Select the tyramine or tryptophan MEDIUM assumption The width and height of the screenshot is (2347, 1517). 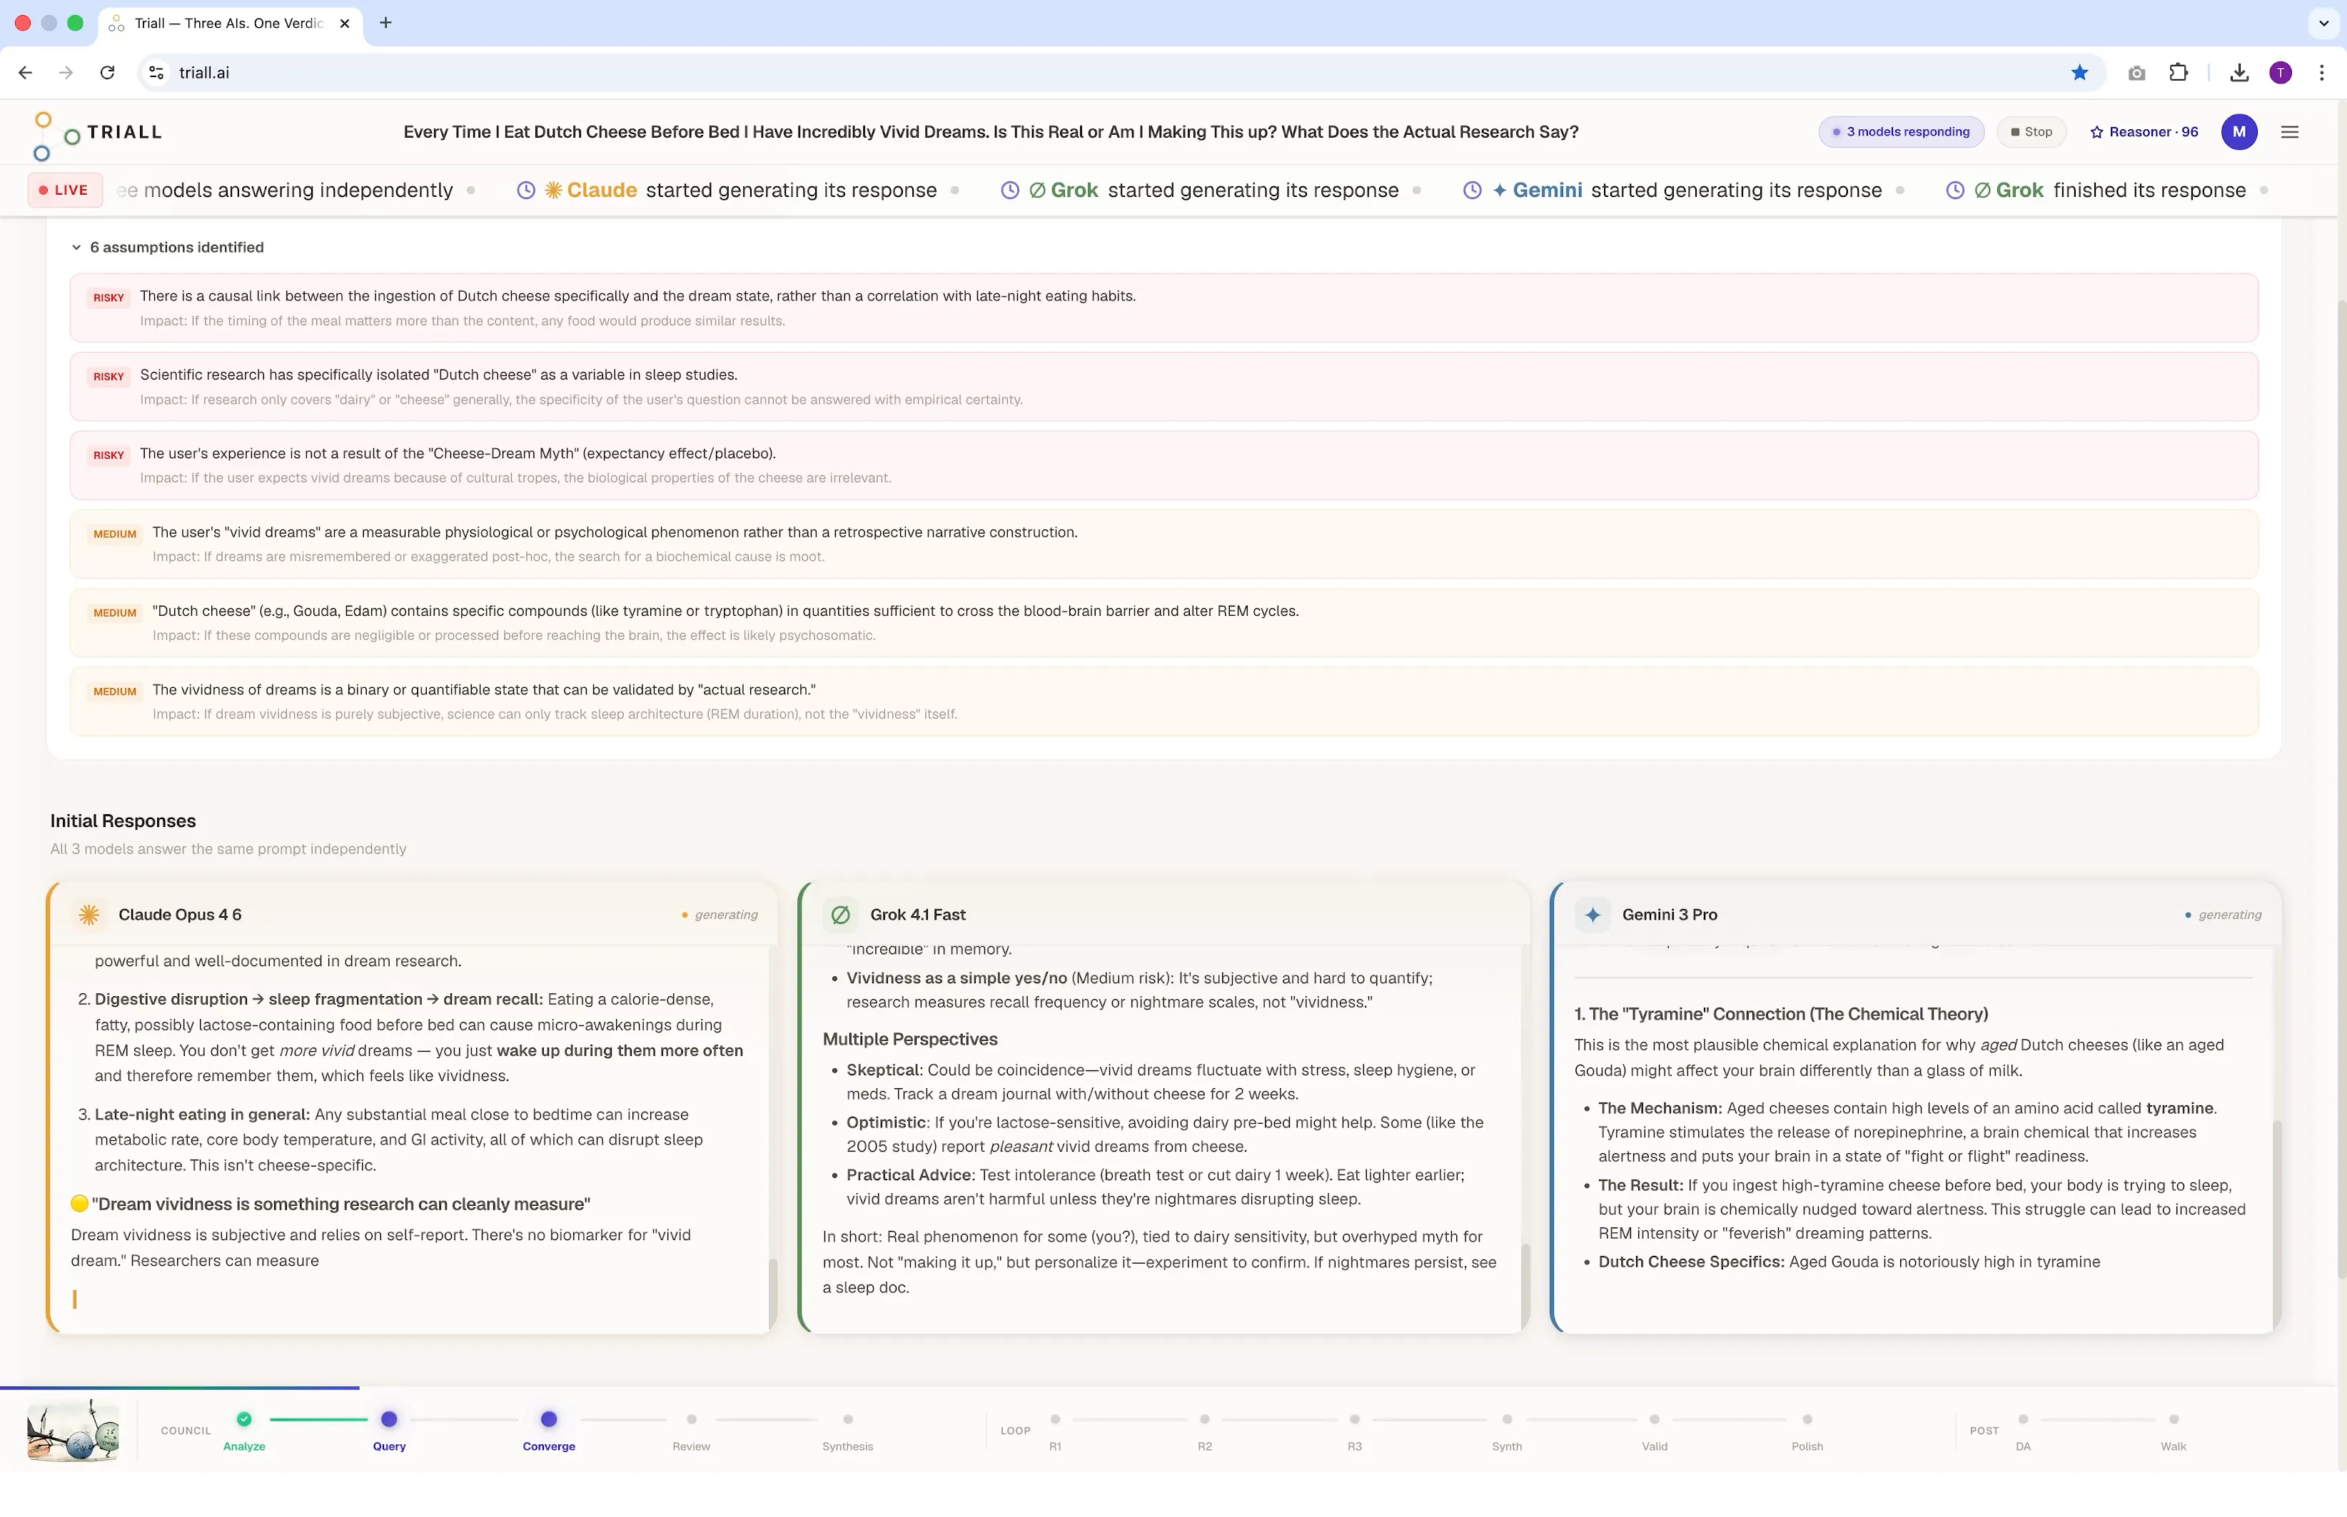1164,624
